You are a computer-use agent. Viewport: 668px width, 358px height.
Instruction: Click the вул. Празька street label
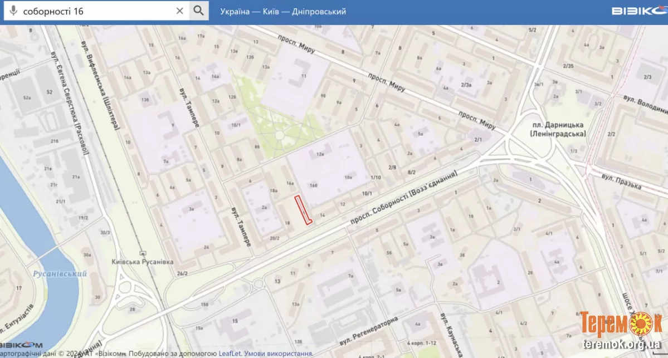(624, 180)
